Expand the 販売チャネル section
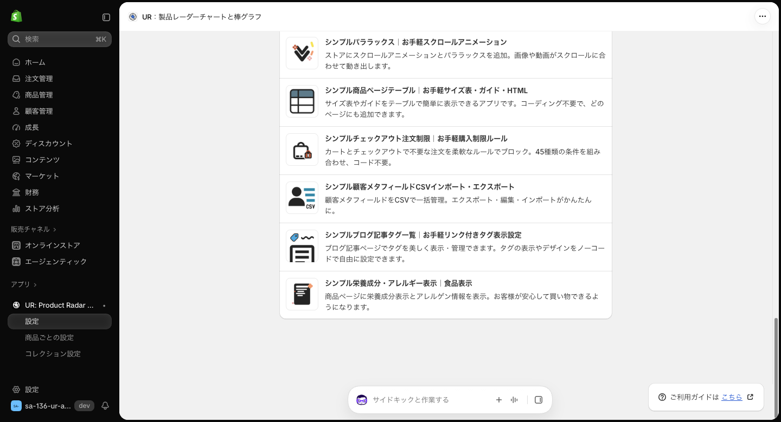Screen dimensions: 781x422 34,229
